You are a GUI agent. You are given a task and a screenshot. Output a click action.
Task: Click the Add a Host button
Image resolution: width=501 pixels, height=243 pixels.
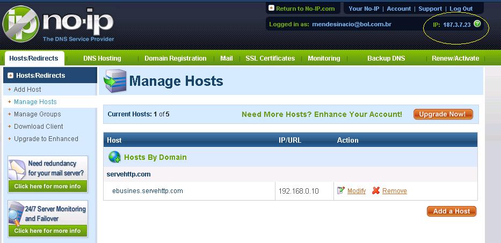pyautogui.click(x=452, y=211)
